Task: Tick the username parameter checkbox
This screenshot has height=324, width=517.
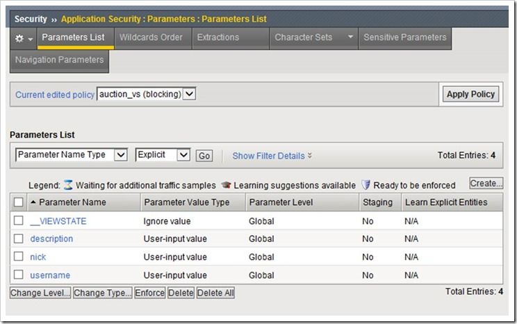Action: tap(18, 275)
